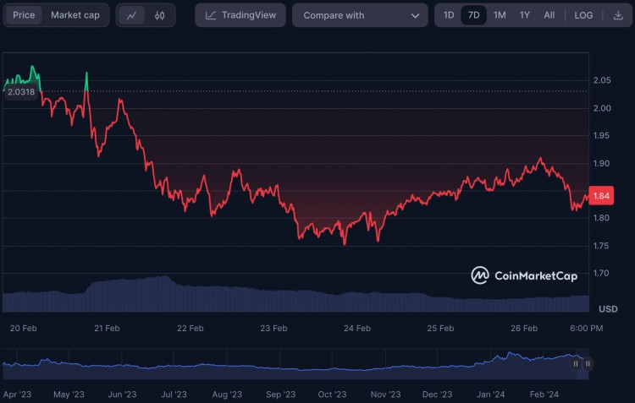
Task: Select the Market cap tab
Action: pyautogui.click(x=75, y=15)
